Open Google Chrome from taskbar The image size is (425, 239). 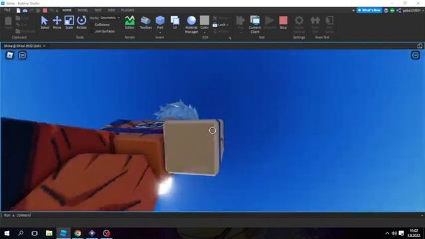click(x=78, y=233)
